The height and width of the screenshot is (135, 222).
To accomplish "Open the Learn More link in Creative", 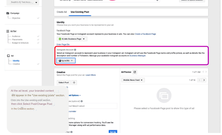I will coord(91,75).
